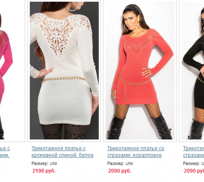Open the white lace-back dress photo

[64, 71]
